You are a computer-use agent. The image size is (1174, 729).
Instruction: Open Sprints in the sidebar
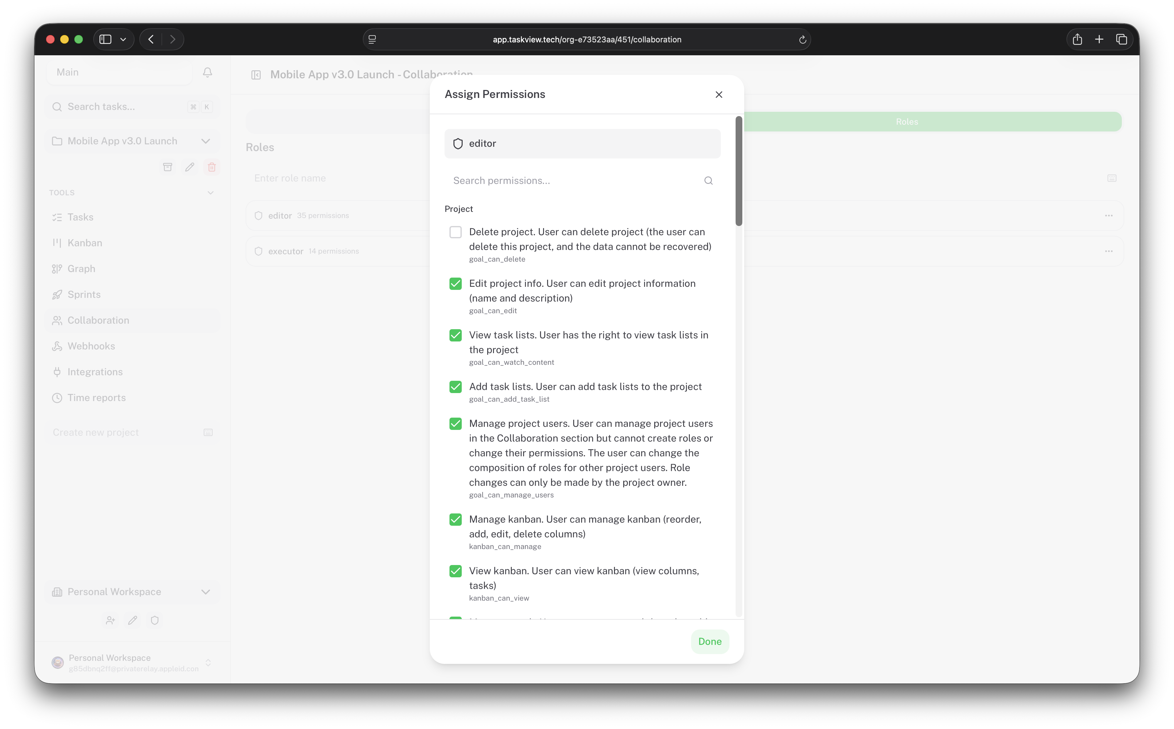click(133, 294)
